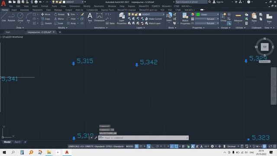Open the annotation scale 1:1 dropdown
277x156 pixels.
coord(207,146)
